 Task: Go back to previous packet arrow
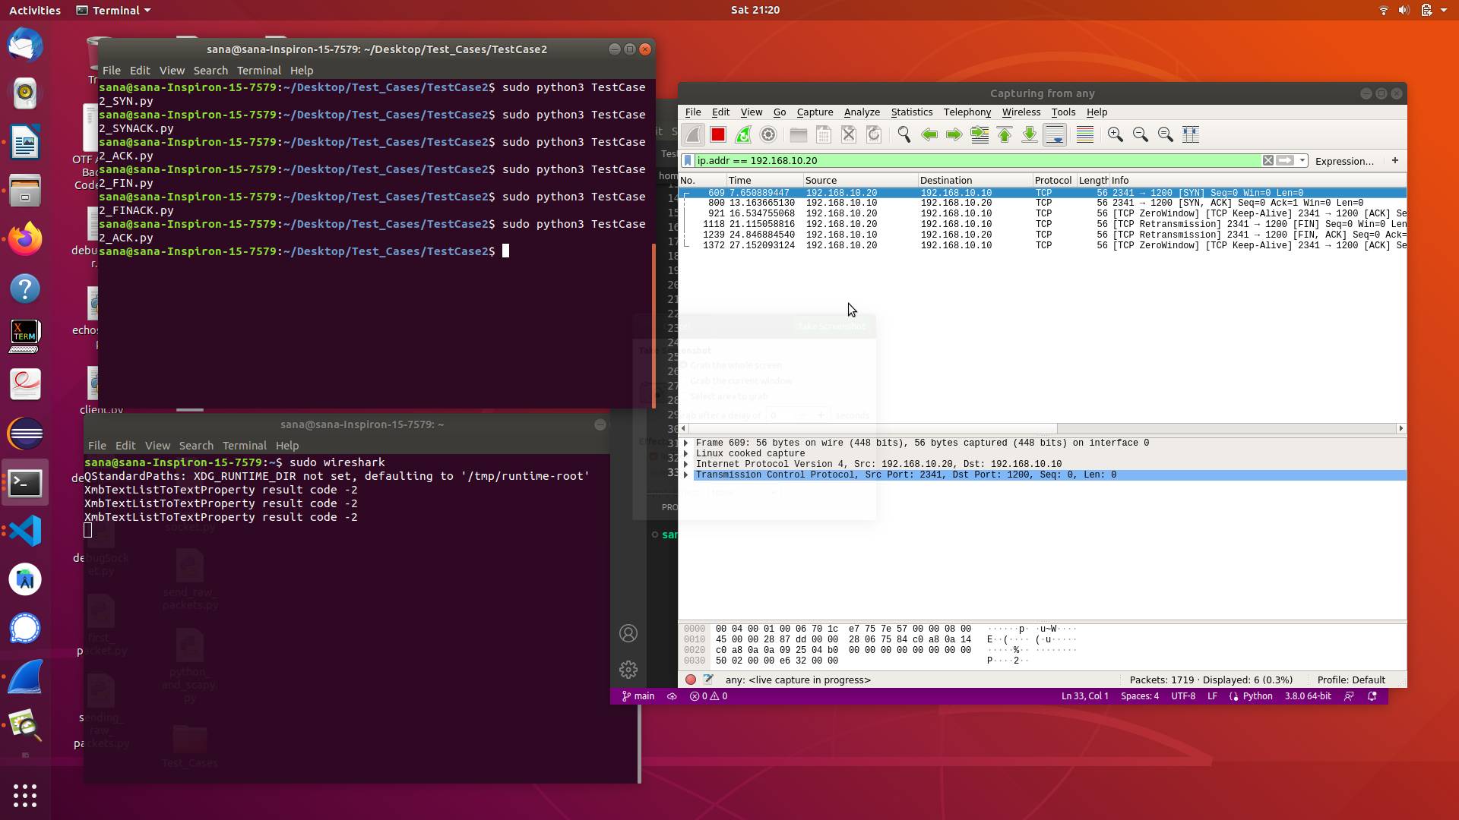click(929, 134)
